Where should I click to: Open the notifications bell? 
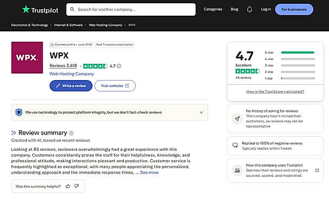pos(249,9)
